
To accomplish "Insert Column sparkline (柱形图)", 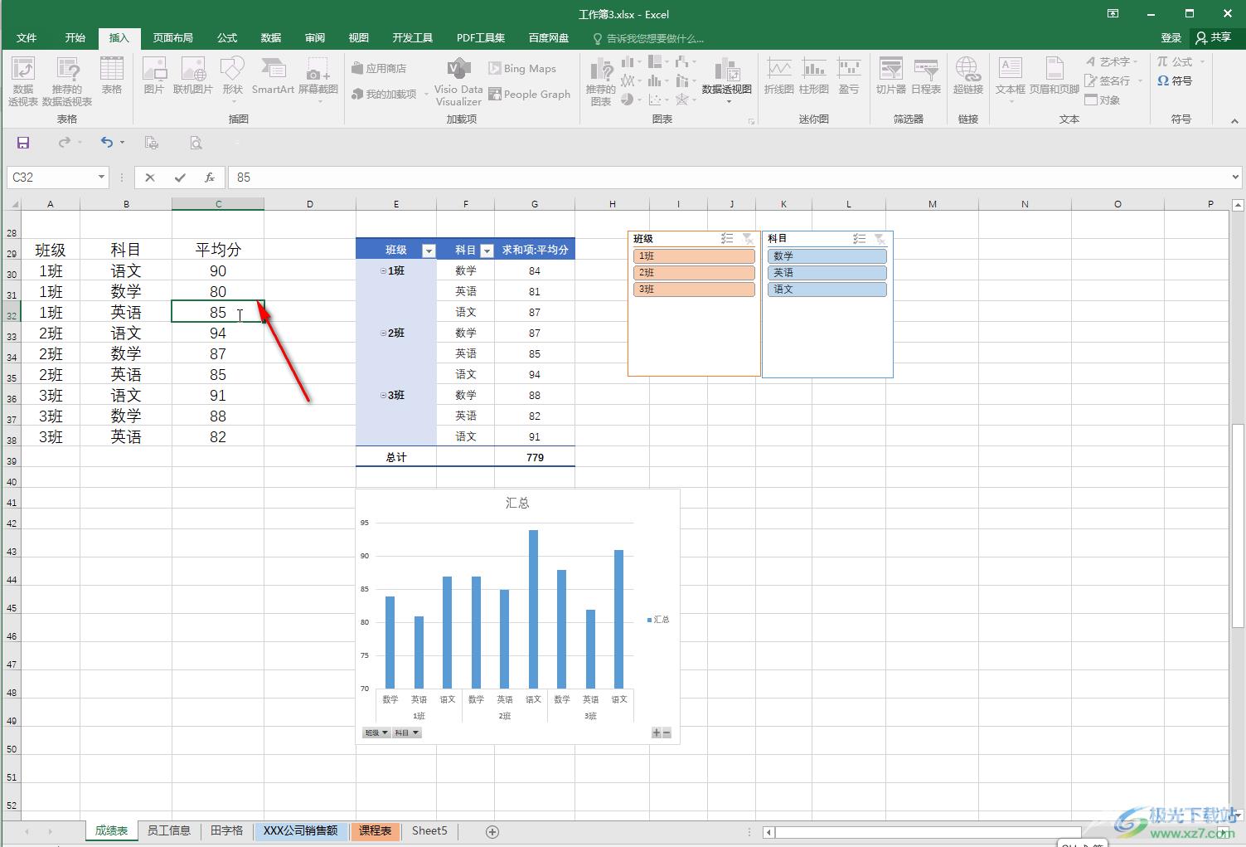I will (814, 76).
